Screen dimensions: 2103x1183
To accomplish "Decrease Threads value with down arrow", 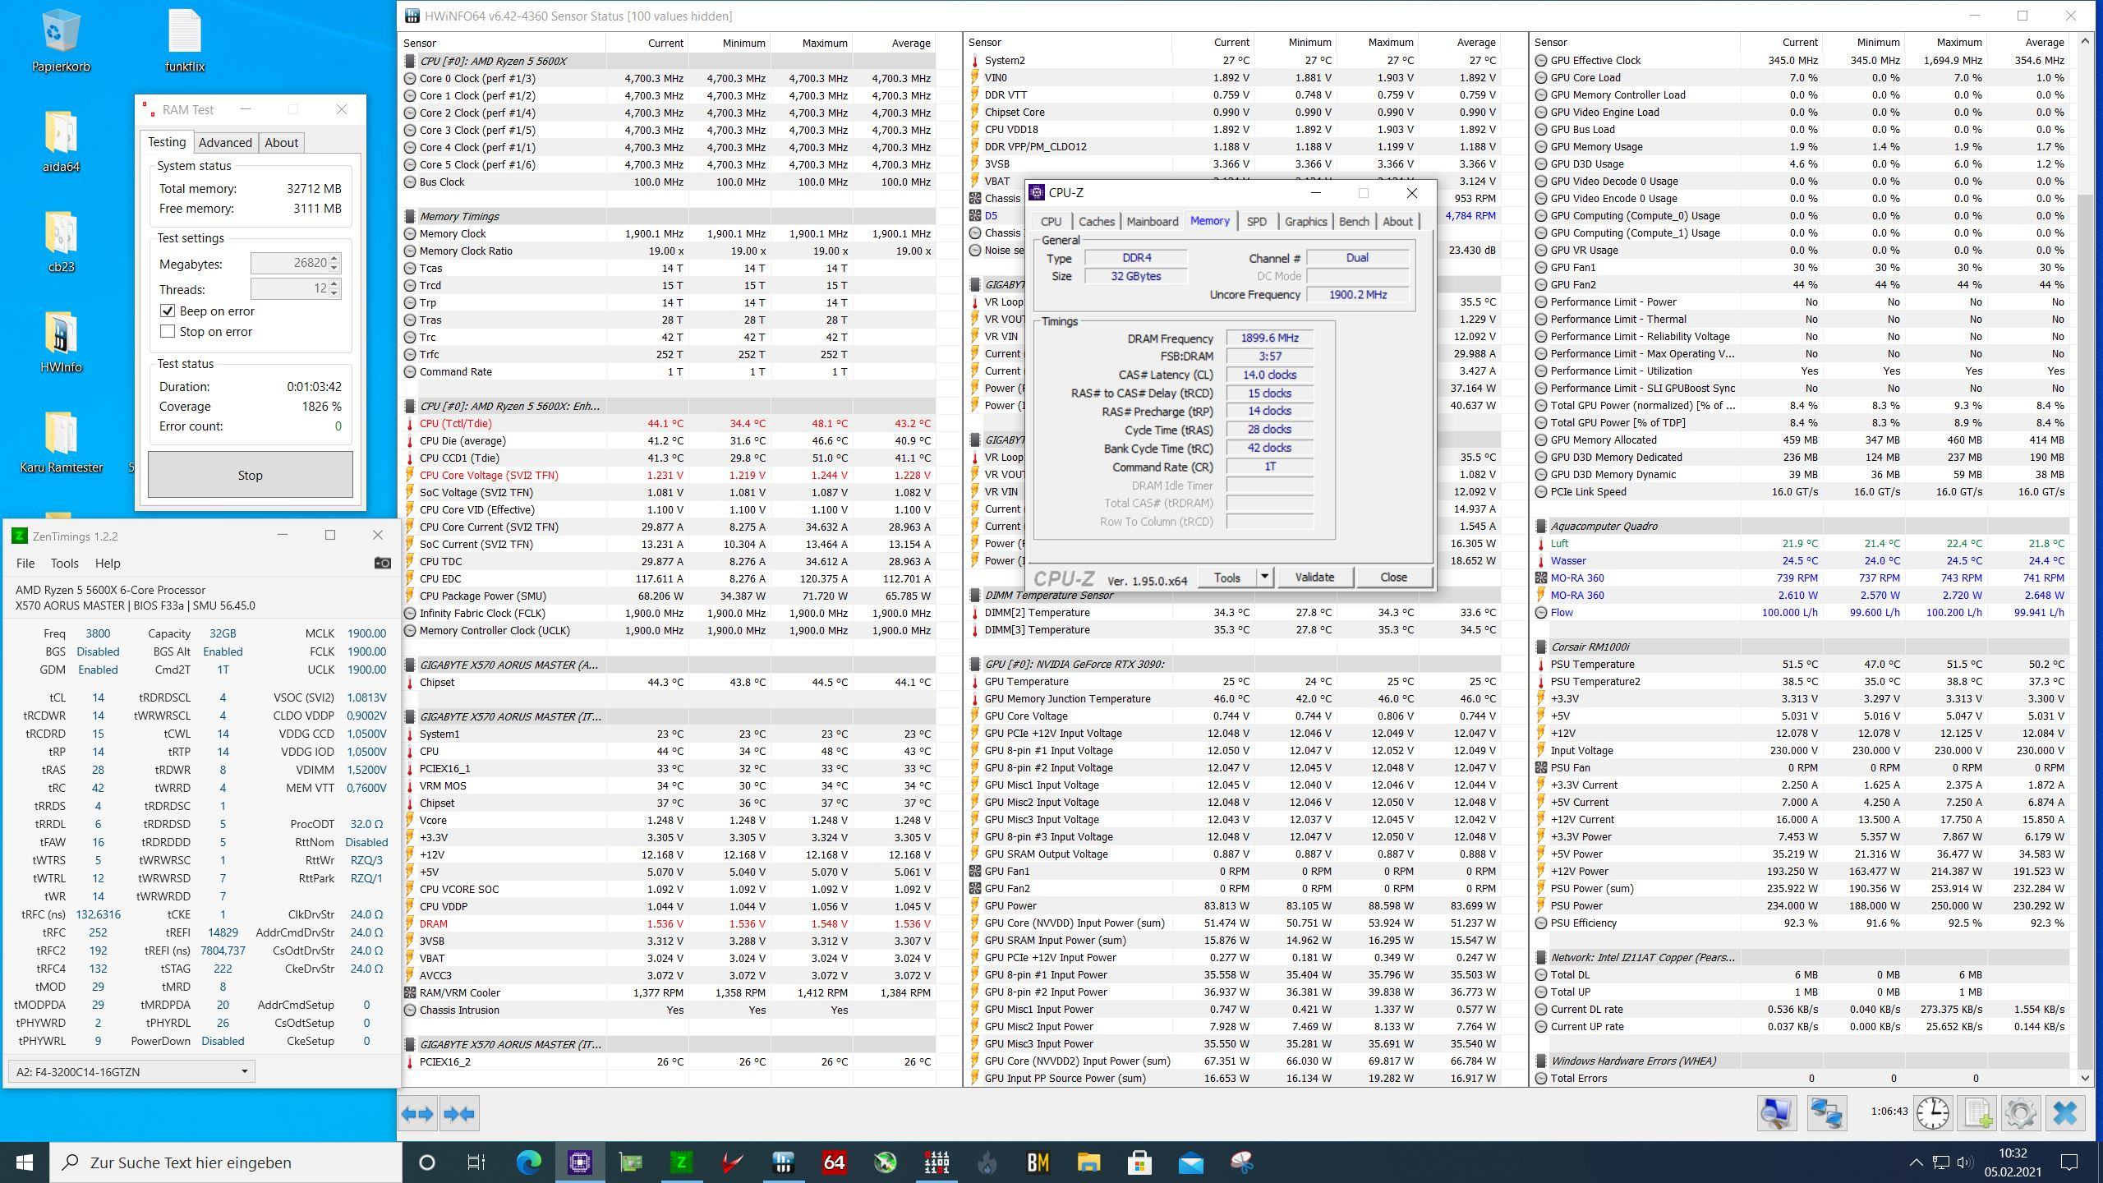I will 334,293.
